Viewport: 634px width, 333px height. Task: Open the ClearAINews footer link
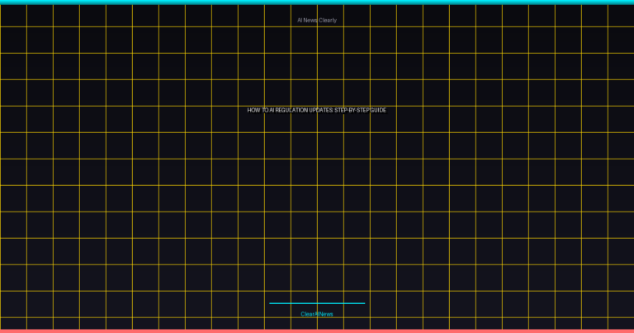point(317,314)
